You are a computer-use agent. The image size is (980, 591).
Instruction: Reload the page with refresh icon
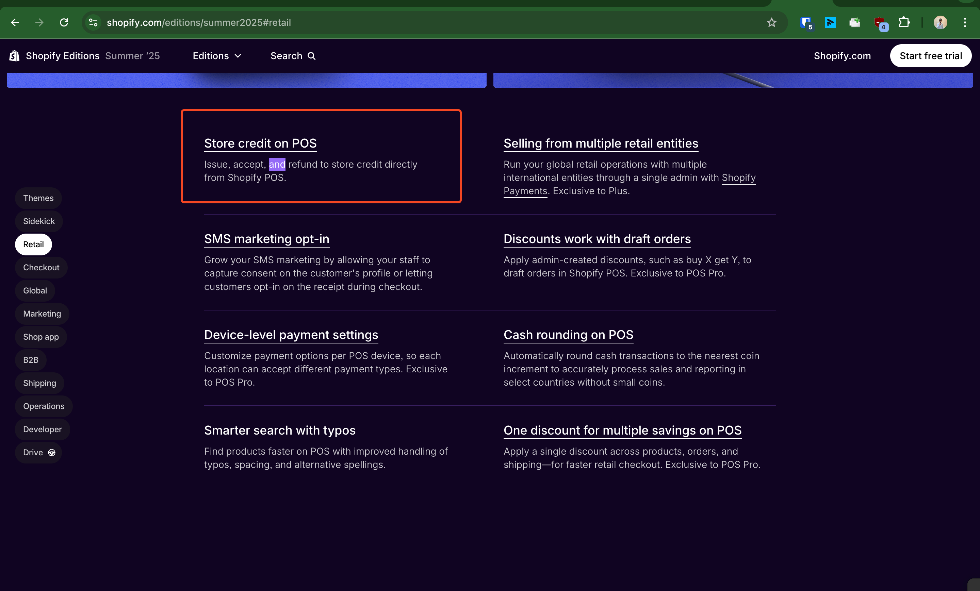(64, 23)
